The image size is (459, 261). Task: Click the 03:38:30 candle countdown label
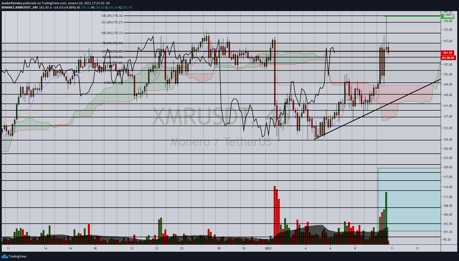click(x=448, y=58)
